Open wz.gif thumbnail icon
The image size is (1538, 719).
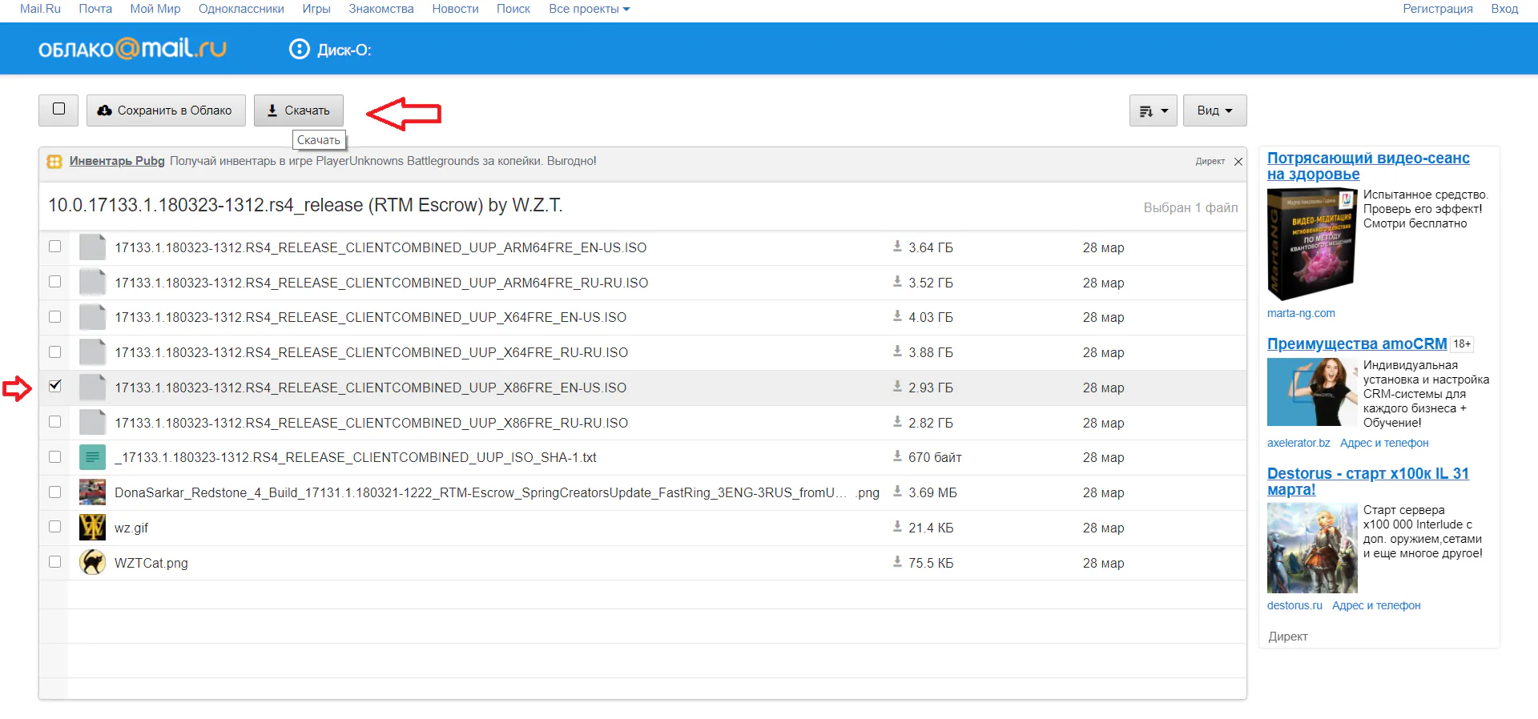[x=93, y=528]
